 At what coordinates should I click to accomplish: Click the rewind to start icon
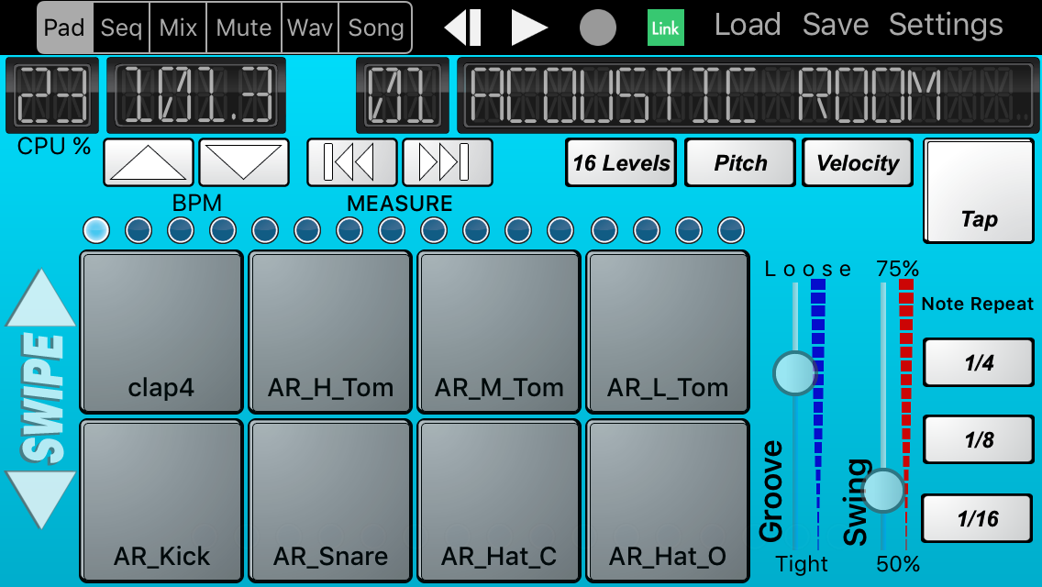tap(462, 28)
